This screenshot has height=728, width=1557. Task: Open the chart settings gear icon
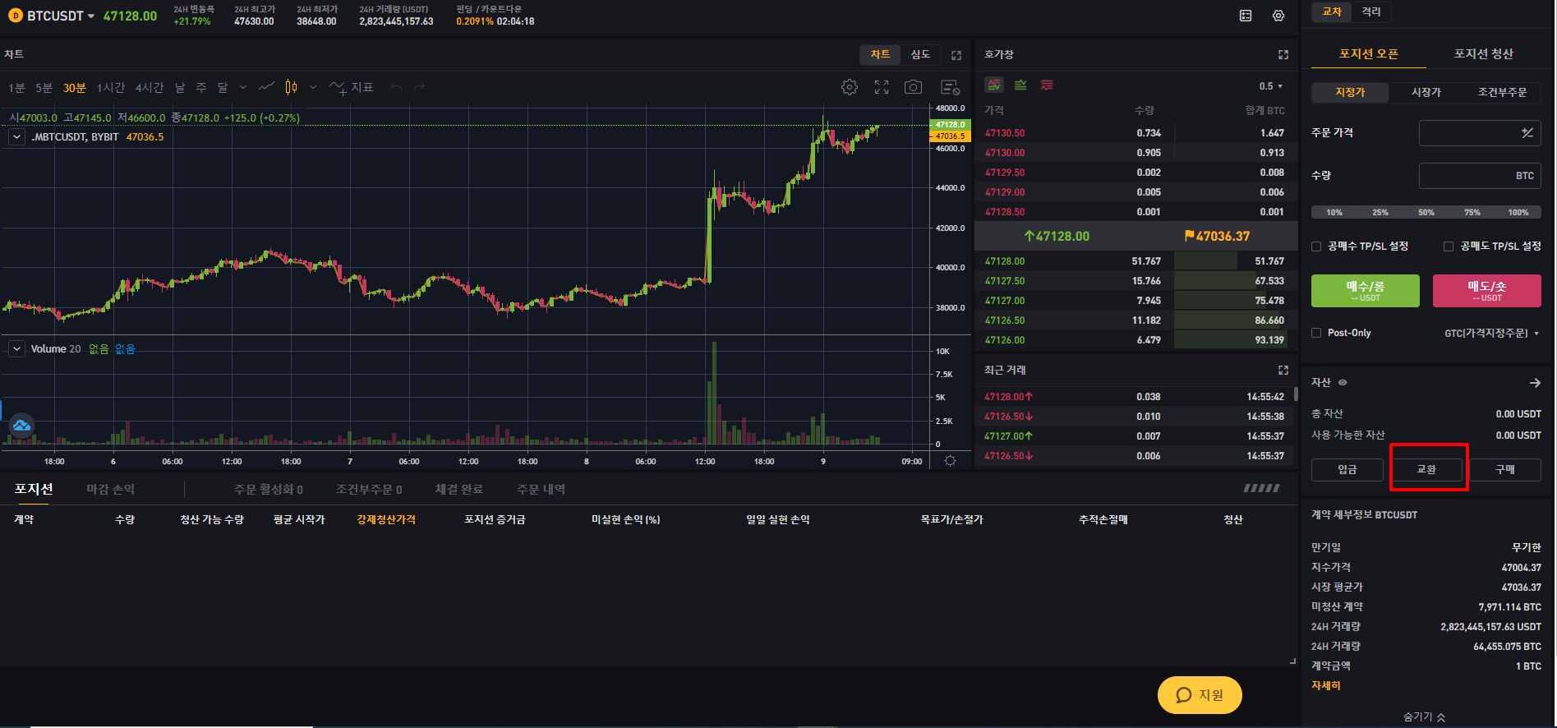(x=850, y=87)
